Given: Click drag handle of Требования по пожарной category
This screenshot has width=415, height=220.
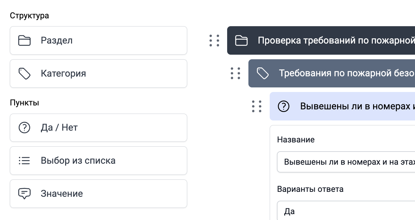Looking at the screenshot, I should (x=236, y=73).
